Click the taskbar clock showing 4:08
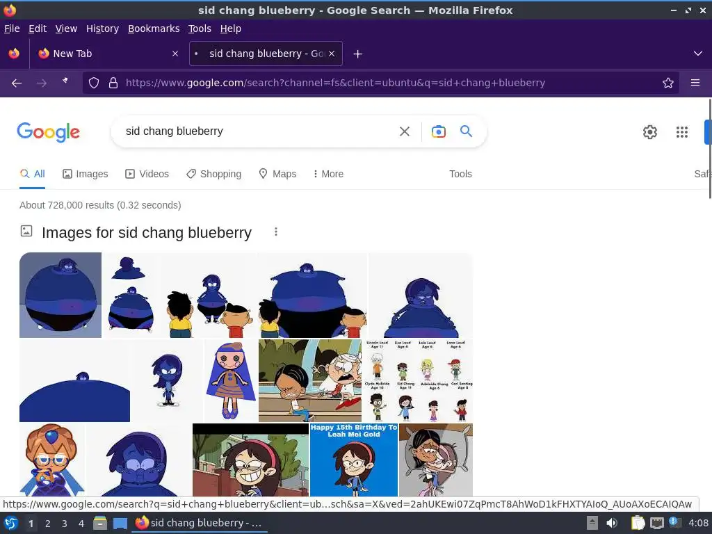The width and height of the screenshot is (712, 534). [698, 523]
